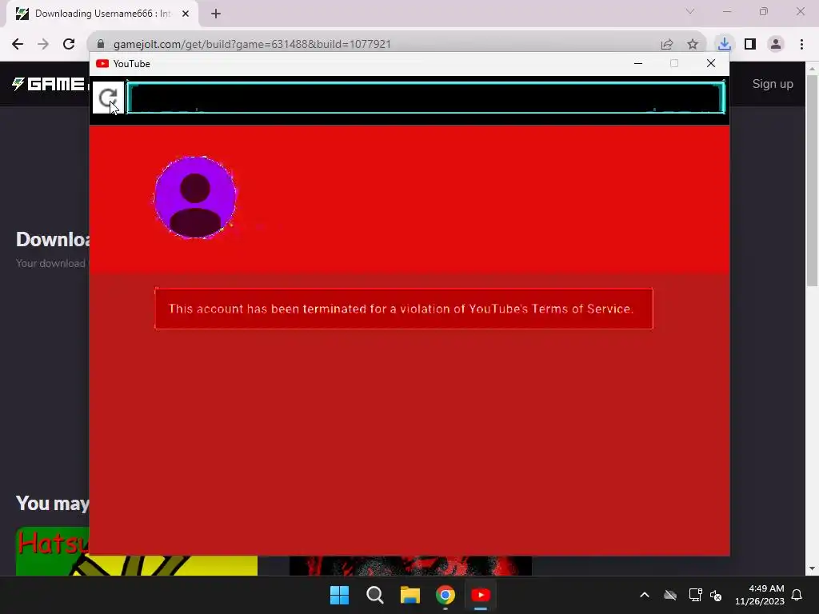Click the muted volume tray icon
The width and height of the screenshot is (819, 614).
716,595
